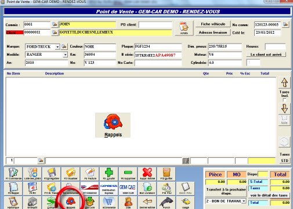293x209 pixels.
Task: Click the yellow Dispo field
Action: point(263,174)
